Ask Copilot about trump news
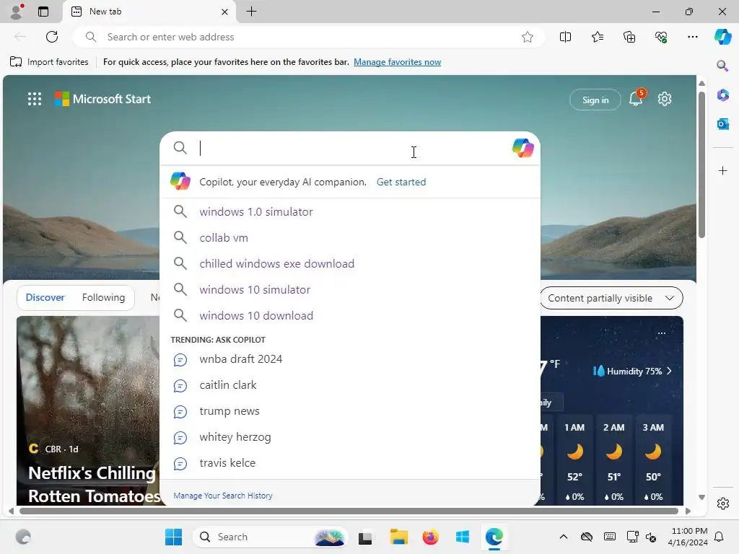This screenshot has height=554, width=739. 350,410
